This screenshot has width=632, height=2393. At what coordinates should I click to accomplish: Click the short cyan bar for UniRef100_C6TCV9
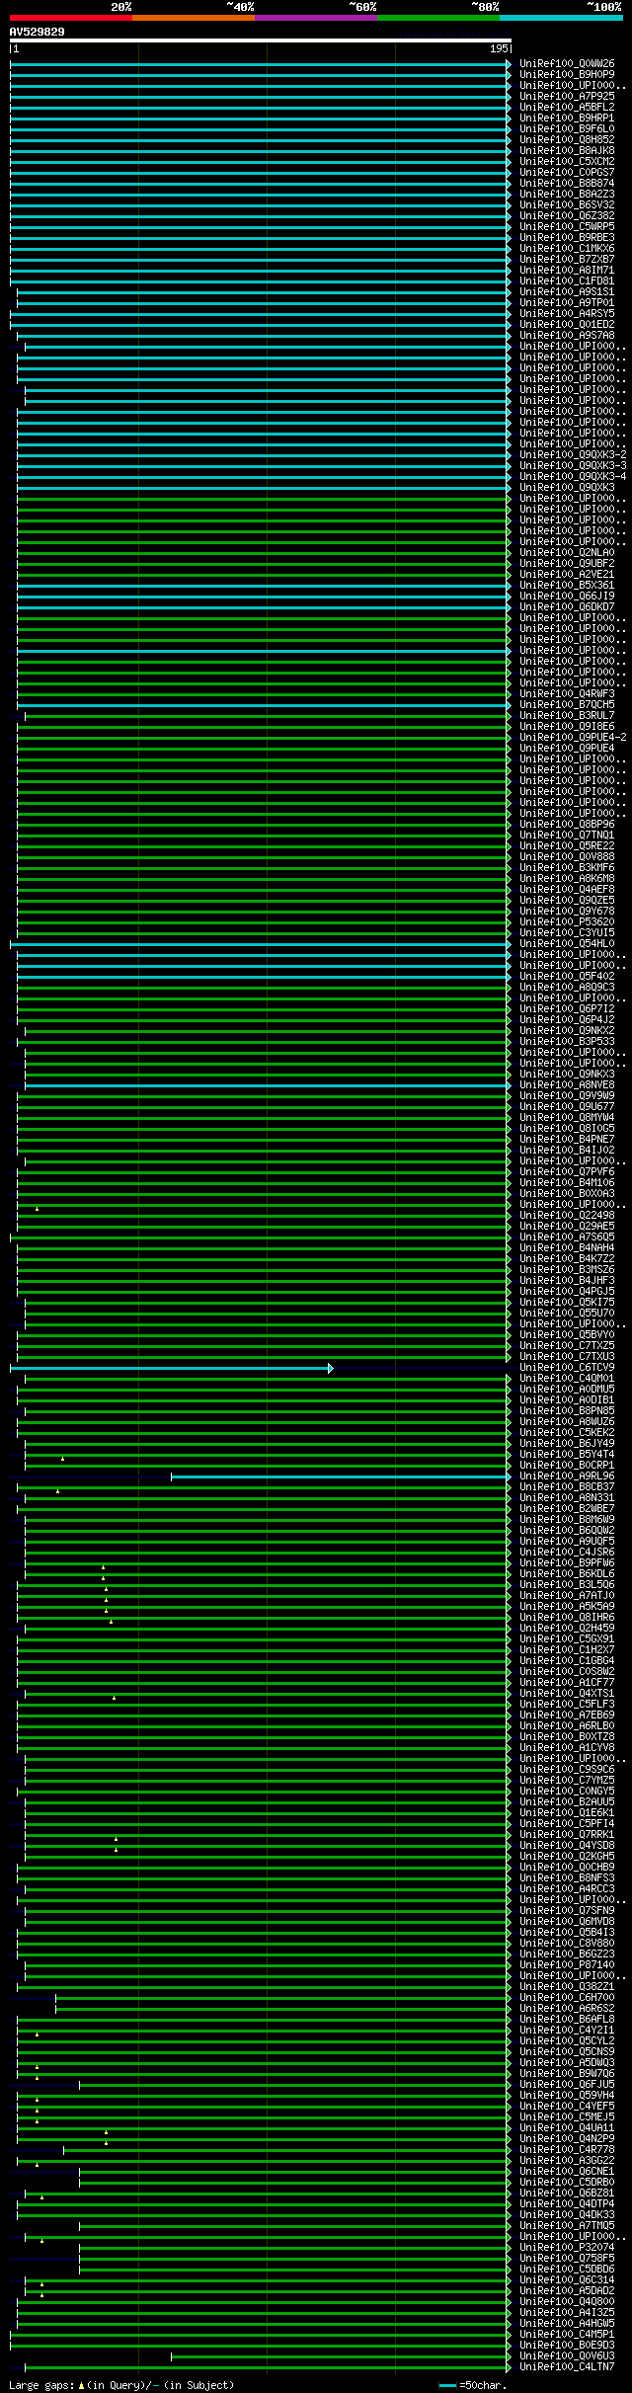(x=170, y=1368)
